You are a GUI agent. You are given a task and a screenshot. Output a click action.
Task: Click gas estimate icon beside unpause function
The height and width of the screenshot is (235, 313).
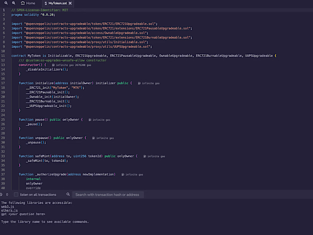point(93,138)
